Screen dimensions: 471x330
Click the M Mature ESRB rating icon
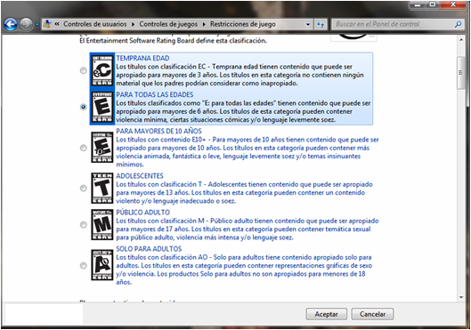[102, 225]
